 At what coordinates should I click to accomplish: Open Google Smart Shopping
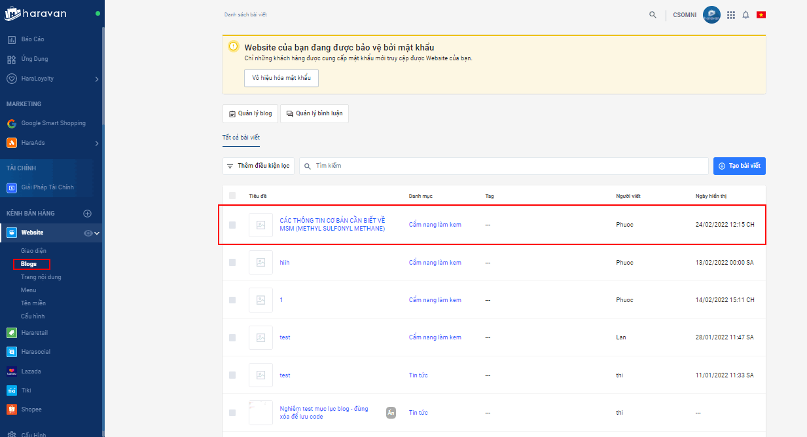53,123
